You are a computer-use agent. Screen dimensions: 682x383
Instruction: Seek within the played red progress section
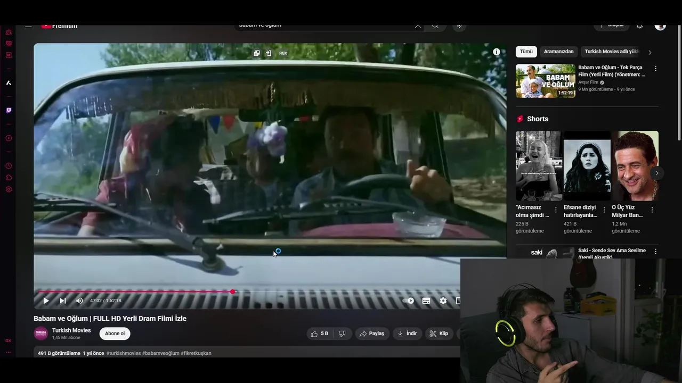click(x=133, y=292)
